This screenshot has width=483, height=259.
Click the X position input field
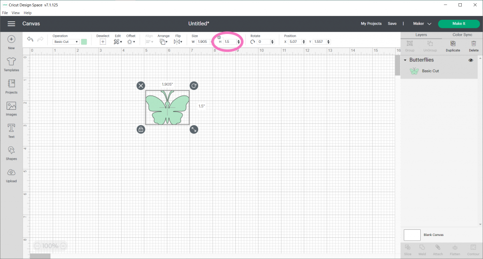[295, 42]
